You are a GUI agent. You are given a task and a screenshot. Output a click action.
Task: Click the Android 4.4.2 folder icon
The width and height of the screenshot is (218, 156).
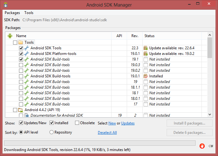tap(21, 110)
